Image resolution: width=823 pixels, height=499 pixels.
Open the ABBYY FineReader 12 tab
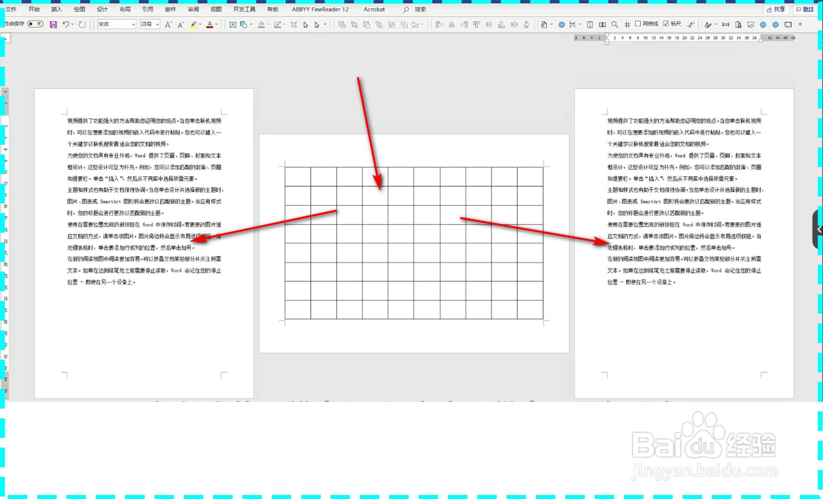click(x=320, y=9)
